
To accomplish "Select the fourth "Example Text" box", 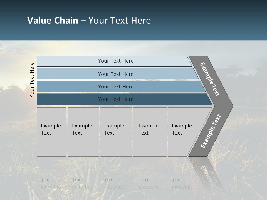I will click(150, 132).
